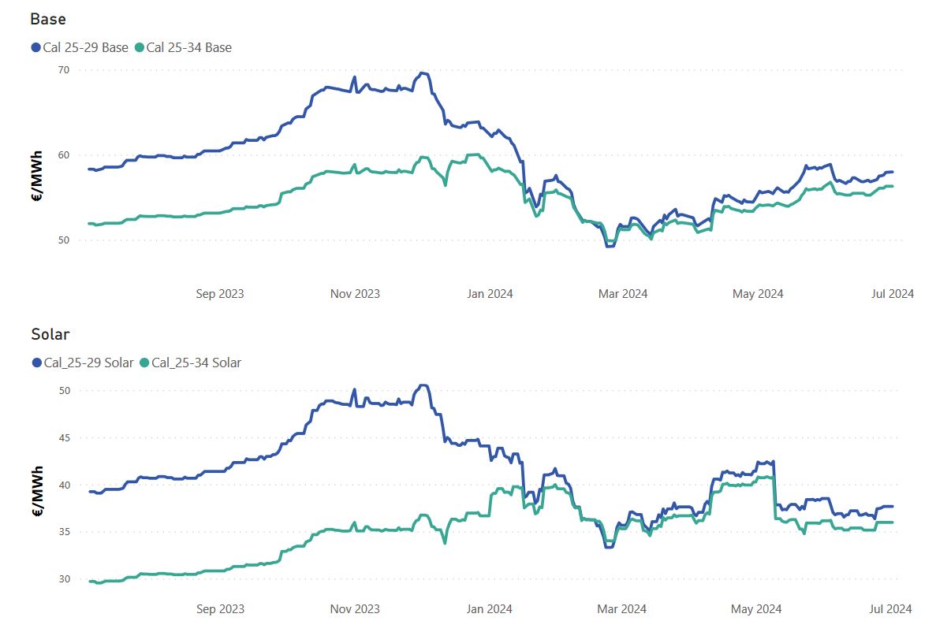Select the Cal 25-29 Base legend label
Viewport: 936px width, 636px height.
pos(85,48)
